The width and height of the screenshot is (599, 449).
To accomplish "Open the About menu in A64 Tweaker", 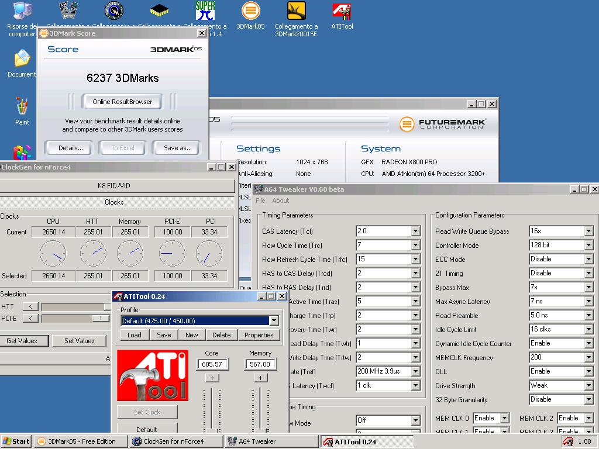I will (x=280, y=201).
